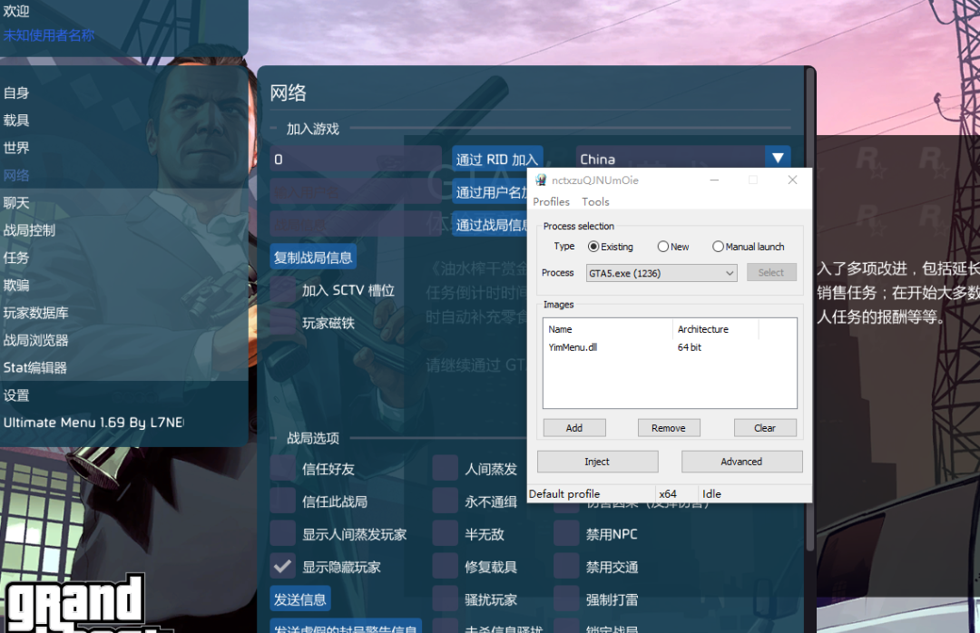Open the 聊天 menu section
Image resolution: width=980 pixels, height=633 pixels.
point(16,203)
